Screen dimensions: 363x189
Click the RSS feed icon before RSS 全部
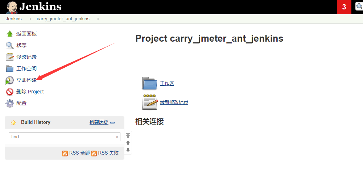tap(65, 154)
